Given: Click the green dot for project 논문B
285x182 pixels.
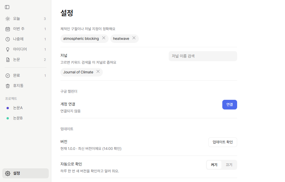Looking at the screenshot, I should [x=8, y=118].
